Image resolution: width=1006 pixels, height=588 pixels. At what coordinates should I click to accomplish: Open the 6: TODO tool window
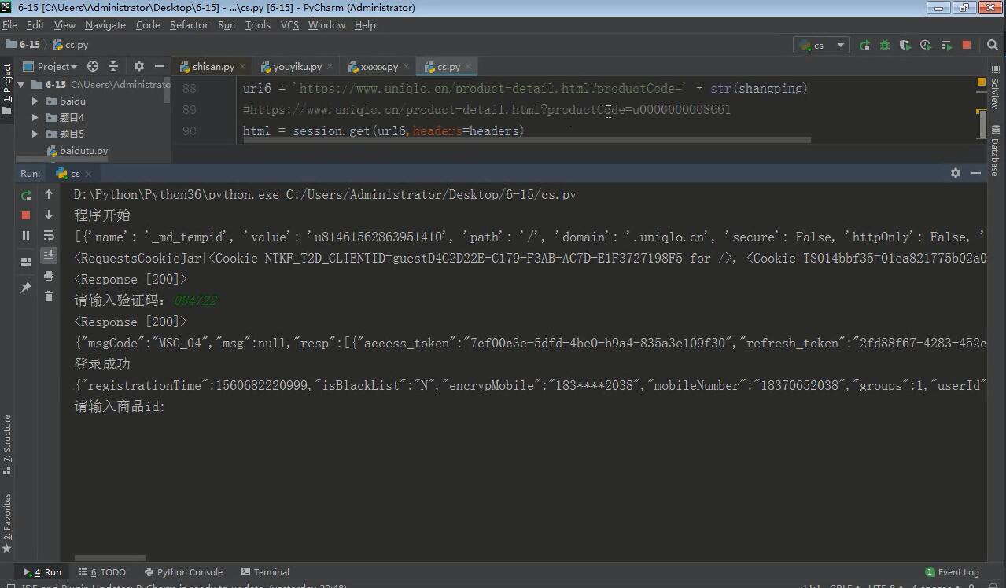pyautogui.click(x=101, y=572)
